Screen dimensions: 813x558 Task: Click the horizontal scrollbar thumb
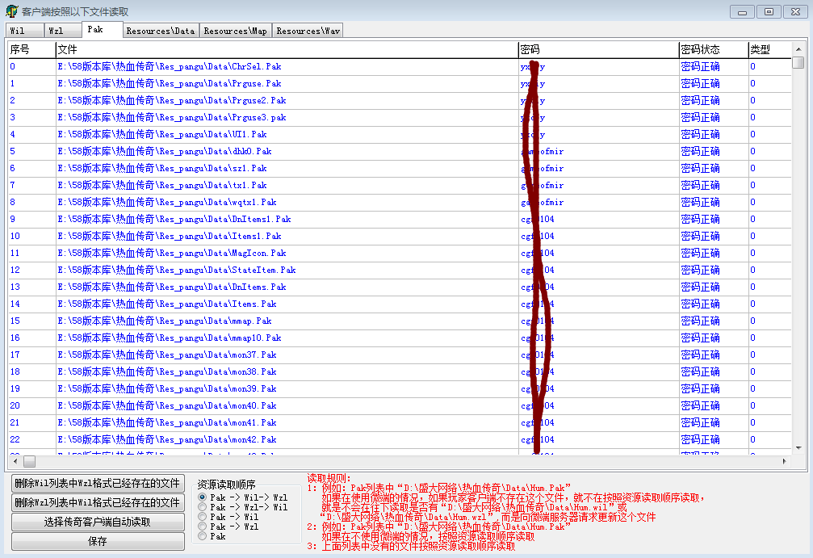[30, 461]
